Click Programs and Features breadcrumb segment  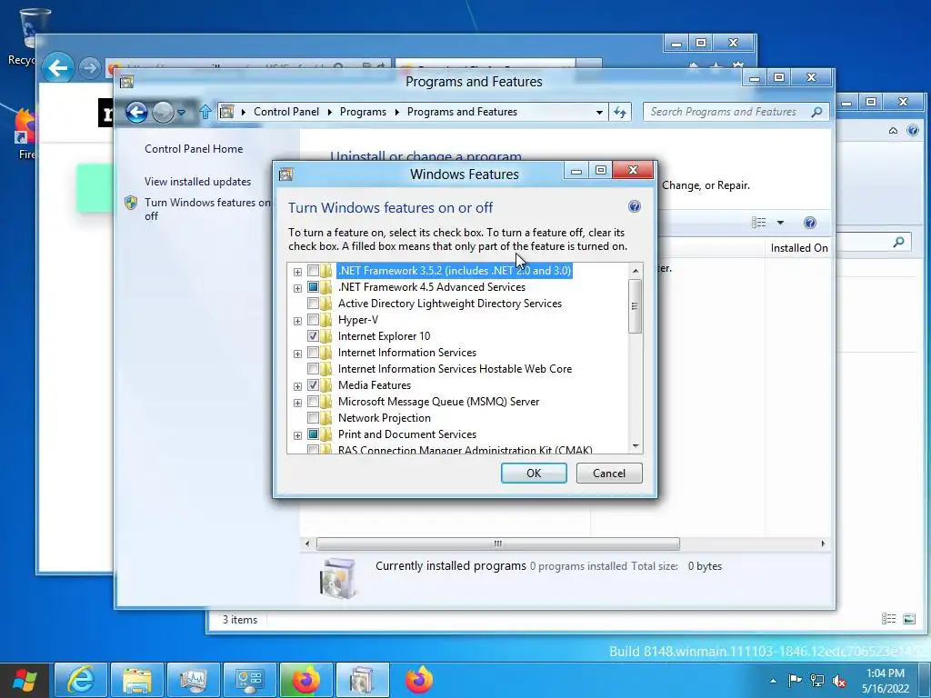click(462, 112)
